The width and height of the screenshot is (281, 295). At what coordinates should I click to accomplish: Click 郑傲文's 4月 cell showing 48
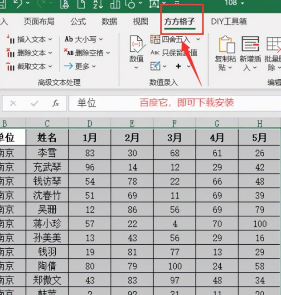pos(217,280)
